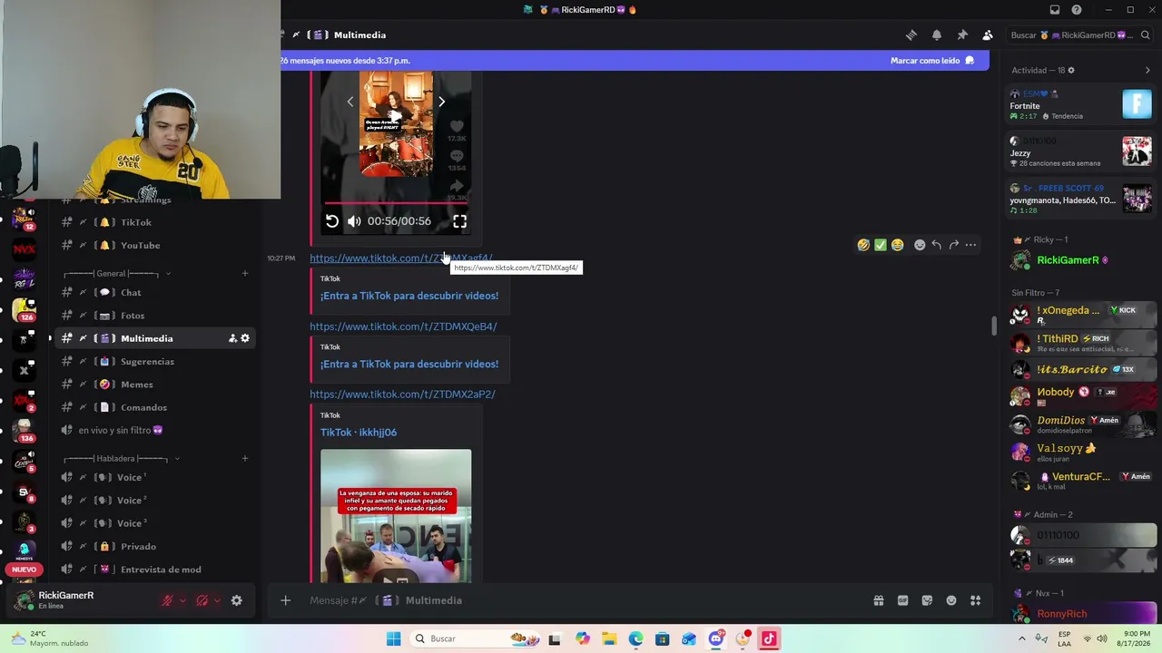Open 'TikTok · ikkhjj06' embed title
Viewport: 1162px width, 653px height.
(359, 433)
